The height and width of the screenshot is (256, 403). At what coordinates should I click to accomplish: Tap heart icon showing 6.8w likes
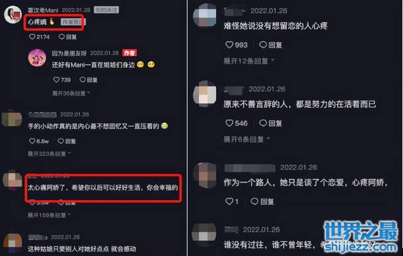pyautogui.click(x=32, y=142)
